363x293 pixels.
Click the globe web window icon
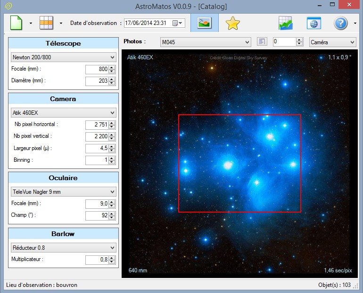pos(313,23)
